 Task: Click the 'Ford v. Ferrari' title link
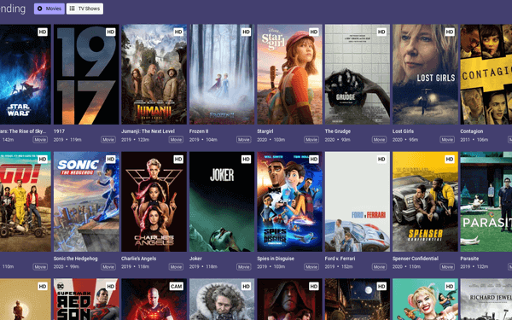pos(340,259)
